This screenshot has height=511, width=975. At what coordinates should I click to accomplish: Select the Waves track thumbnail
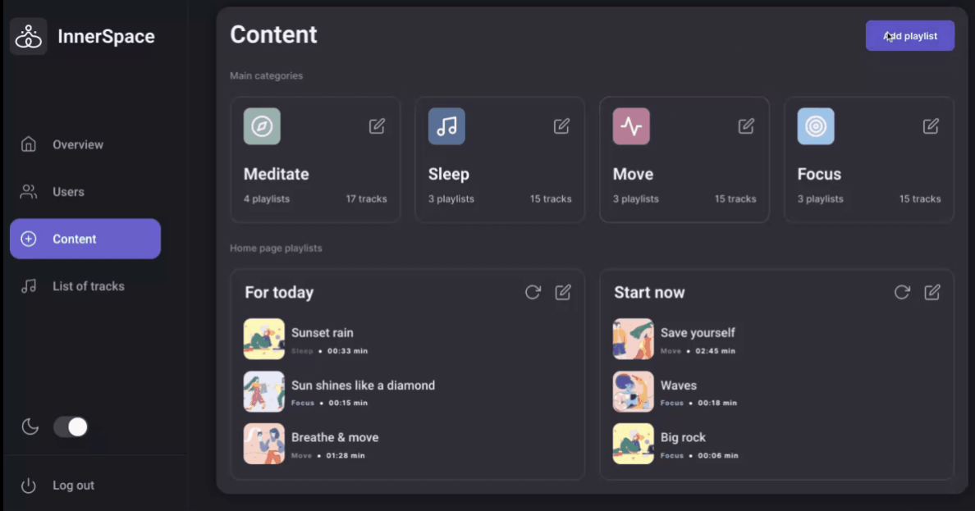(x=634, y=391)
